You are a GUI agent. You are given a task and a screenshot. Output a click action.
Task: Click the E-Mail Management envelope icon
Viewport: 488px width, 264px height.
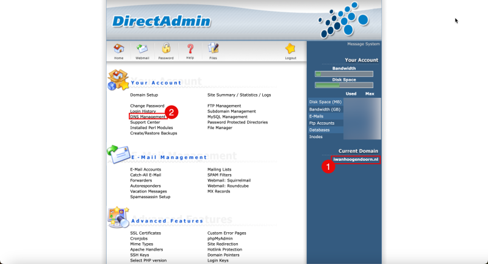pos(118,154)
